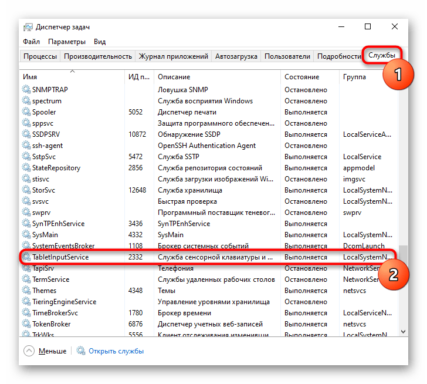Viewport: 427px width, 384px height.
Task: Click the Быстрая проверка description
Action: [187, 201]
